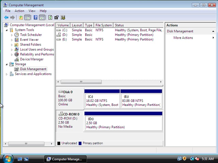Click the (E:) volume drive icon
Image resolution: width=218 pixels, height=163 pixels.
[x=59, y=39]
